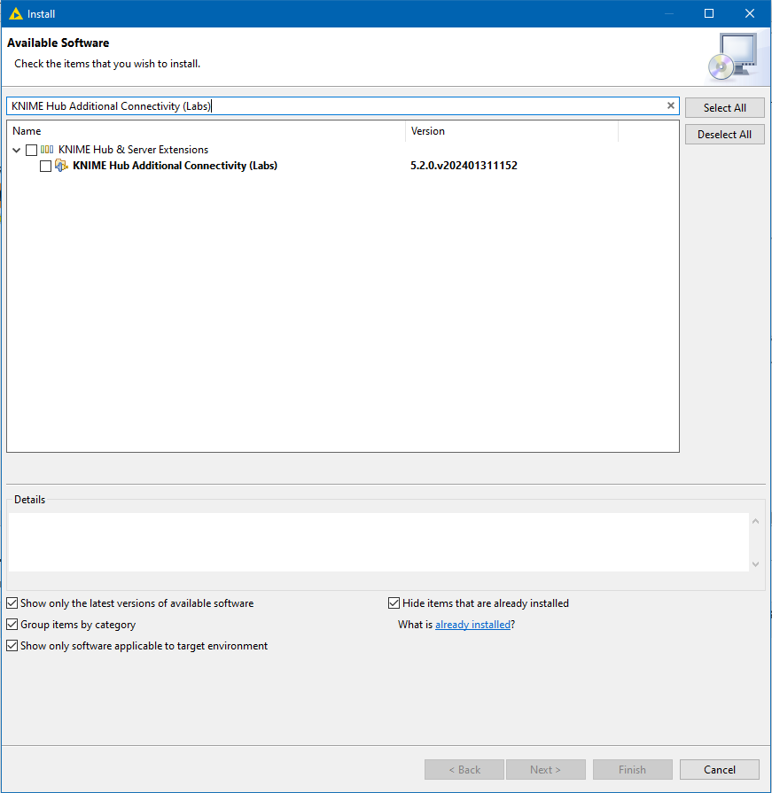Image resolution: width=772 pixels, height=793 pixels.
Task: Close the Install dialog window
Action: [x=750, y=13]
